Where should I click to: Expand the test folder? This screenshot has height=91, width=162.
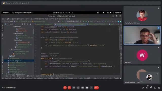tap(8, 56)
